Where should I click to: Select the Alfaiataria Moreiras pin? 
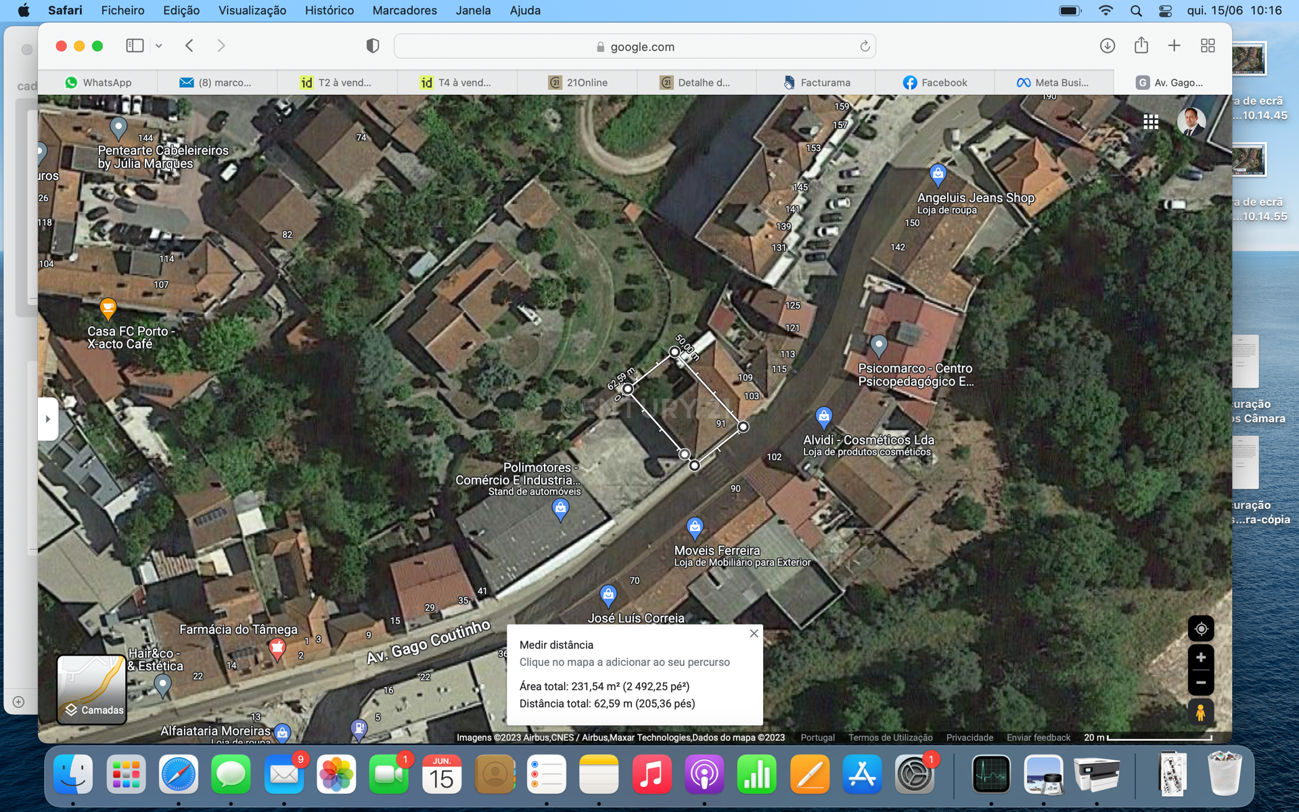click(282, 733)
